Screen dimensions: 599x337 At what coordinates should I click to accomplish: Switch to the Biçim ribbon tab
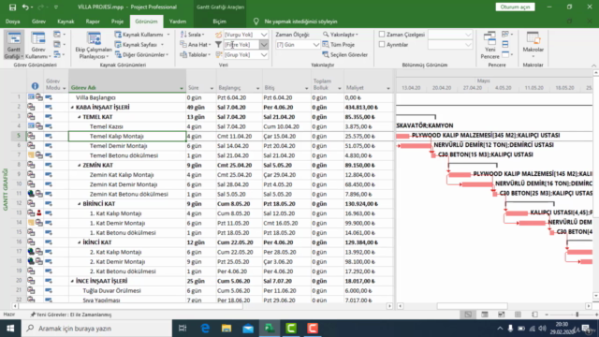pyautogui.click(x=219, y=22)
